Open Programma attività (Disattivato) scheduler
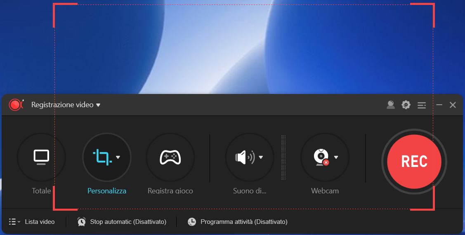The height and width of the screenshot is (235, 465). coord(244,222)
